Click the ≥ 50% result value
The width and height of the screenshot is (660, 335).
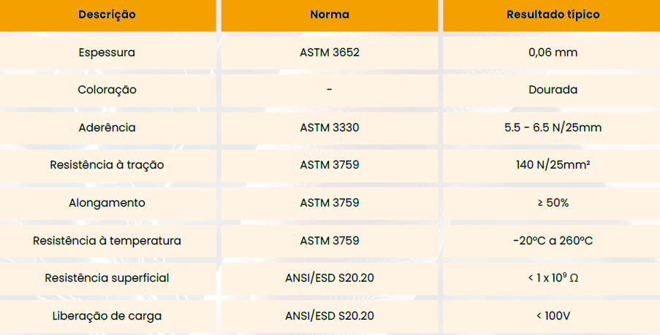pyautogui.click(x=553, y=203)
